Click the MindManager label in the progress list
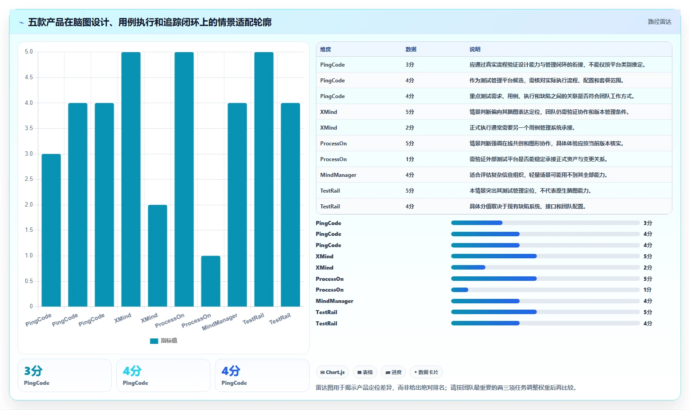The image size is (690, 410). point(334,301)
